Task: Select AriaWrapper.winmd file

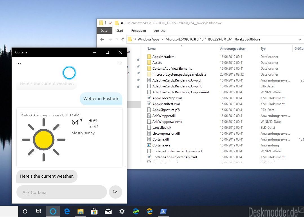Action: 167,122
